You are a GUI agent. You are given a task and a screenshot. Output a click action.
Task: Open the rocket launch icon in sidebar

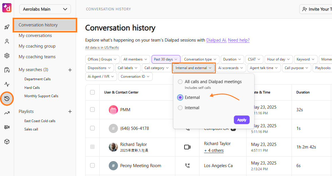(7, 27)
